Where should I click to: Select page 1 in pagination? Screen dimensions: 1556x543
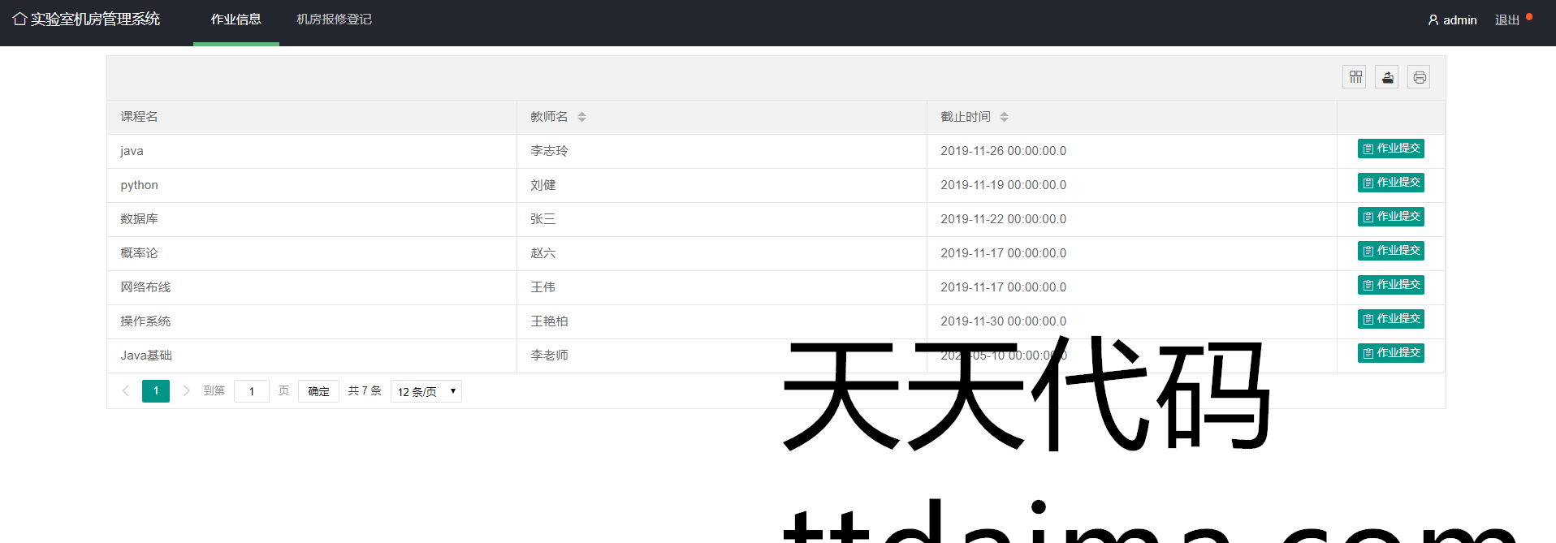(x=156, y=391)
